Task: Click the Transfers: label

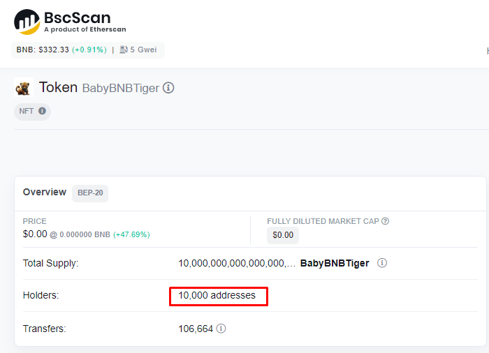Action: coord(44,329)
